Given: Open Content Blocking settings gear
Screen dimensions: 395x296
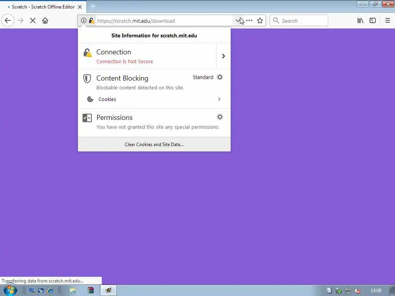Looking at the screenshot, I should tap(220, 77).
